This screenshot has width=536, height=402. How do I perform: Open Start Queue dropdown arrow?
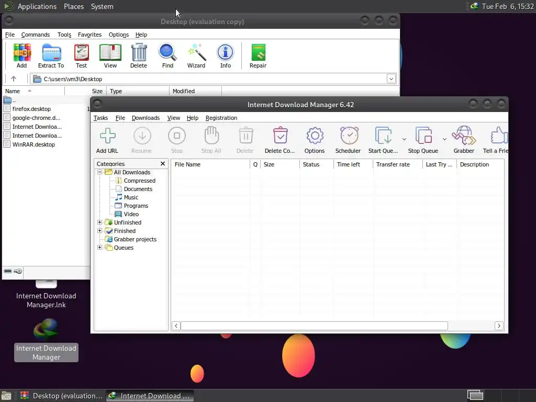[404, 139]
